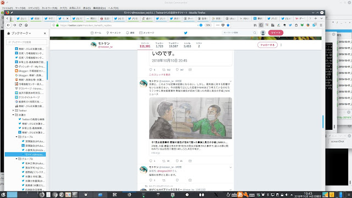Toggle the sidebar toolbar icon
352x198 pixels.
[x=261, y=25]
